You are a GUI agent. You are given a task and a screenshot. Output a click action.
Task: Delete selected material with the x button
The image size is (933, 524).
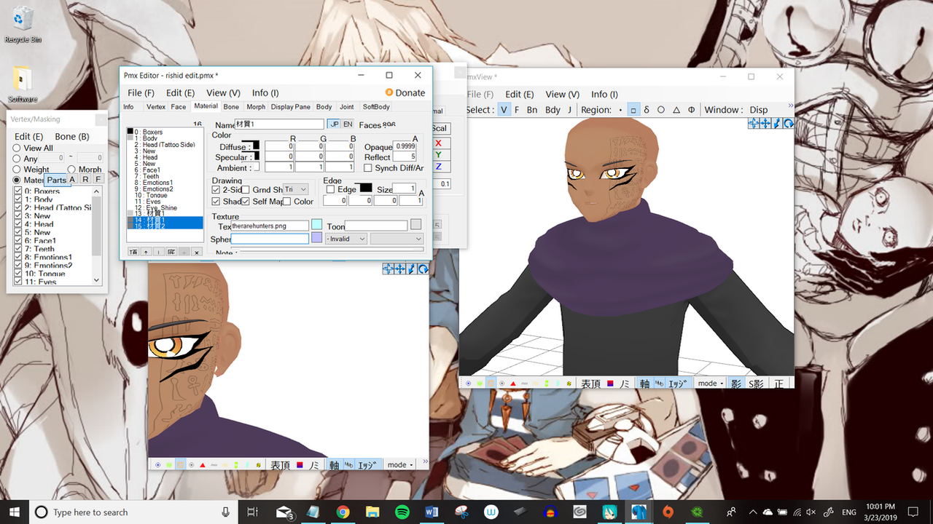click(197, 252)
